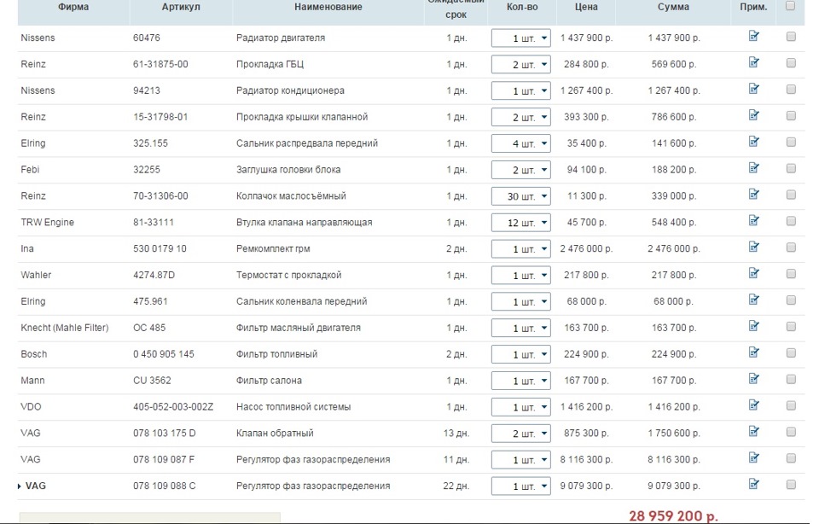The height and width of the screenshot is (524, 819).
Task: Select checkbox for Elring Сальник коленвала передний
Action: (x=791, y=300)
